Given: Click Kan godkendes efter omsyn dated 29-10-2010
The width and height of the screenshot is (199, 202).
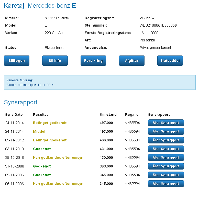Looking at the screenshot, I should point(58,158).
